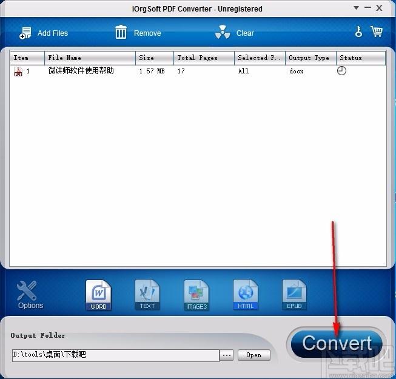Viewport: 396px width, 379px height.
Task: Click the Convert button
Action: coord(337,344)
